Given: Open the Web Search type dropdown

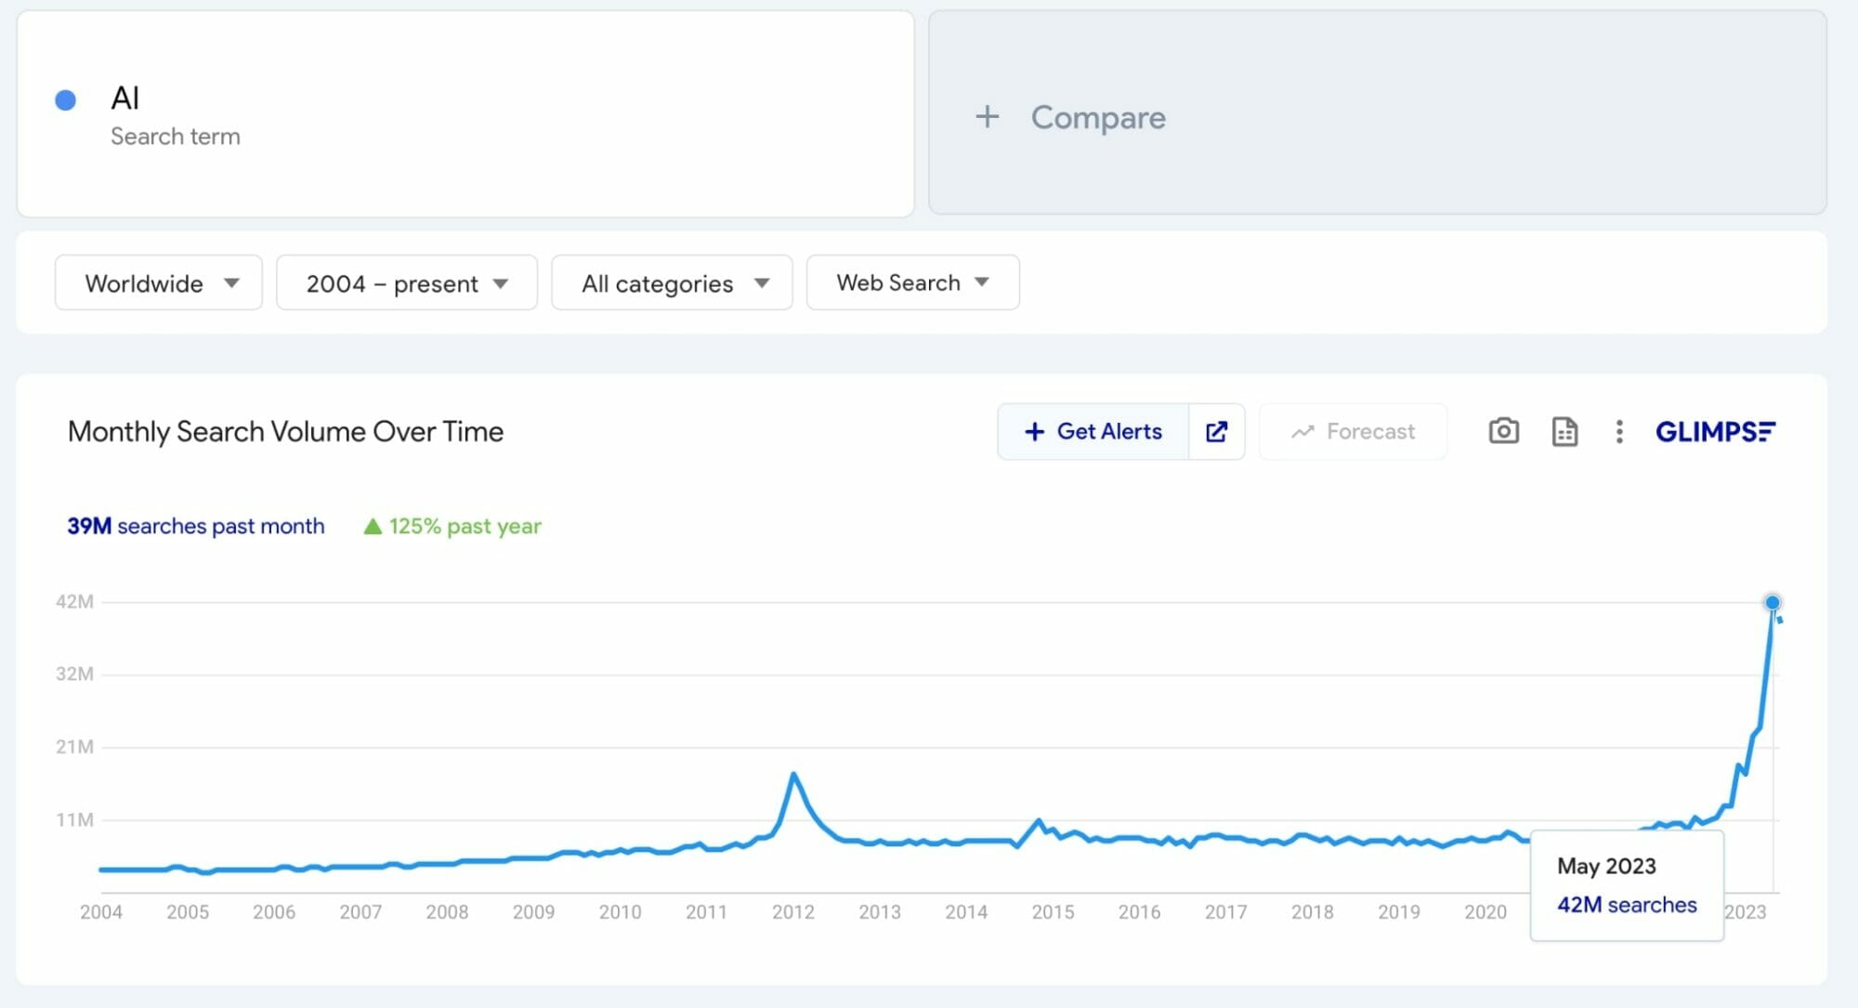Looking at the screenshot, I should click(x=911, y=282).
